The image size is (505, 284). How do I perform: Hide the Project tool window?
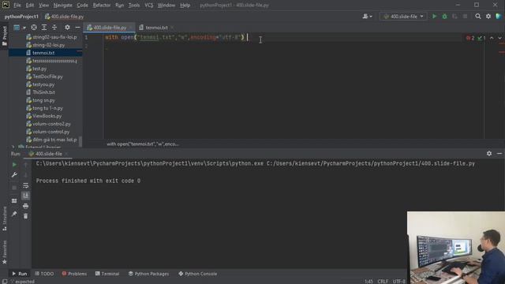pos(77,28)
